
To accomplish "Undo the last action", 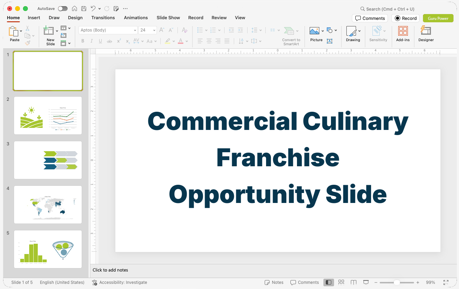I will coord(93,9).
